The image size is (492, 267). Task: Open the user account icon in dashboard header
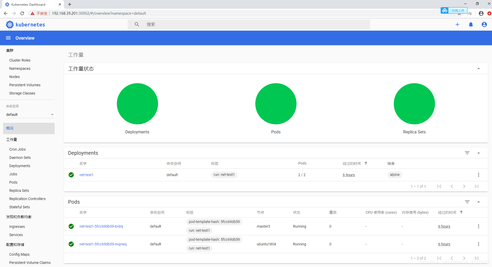[x=484, y=24]
